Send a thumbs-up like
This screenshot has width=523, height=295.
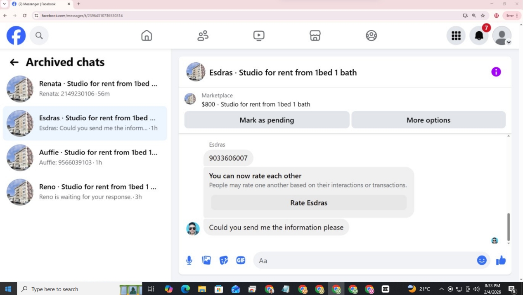501,260
